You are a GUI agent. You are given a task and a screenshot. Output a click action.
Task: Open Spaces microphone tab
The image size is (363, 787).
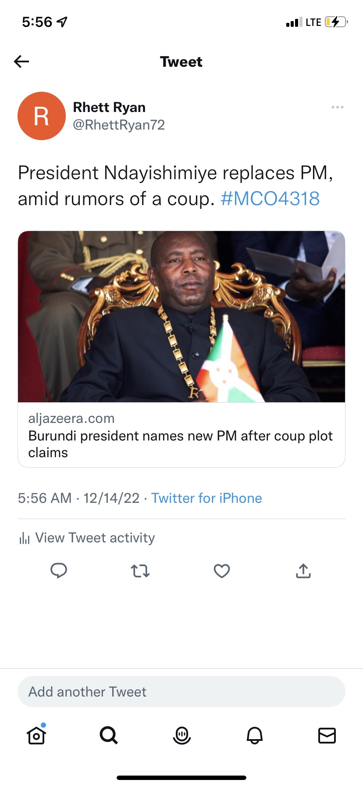[x=181, y=735]
